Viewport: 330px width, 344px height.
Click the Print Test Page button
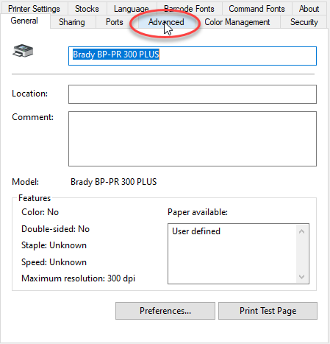(268, 311)
